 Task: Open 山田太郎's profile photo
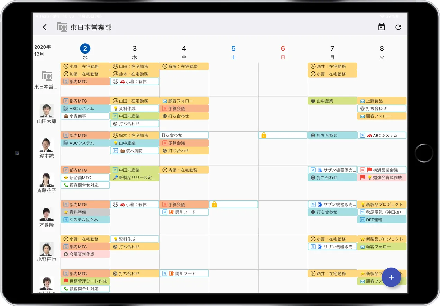pyautogui.click(x=47, y=111)
